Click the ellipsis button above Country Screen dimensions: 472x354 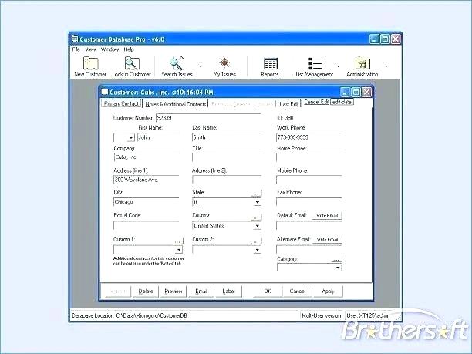click(257, 217)
